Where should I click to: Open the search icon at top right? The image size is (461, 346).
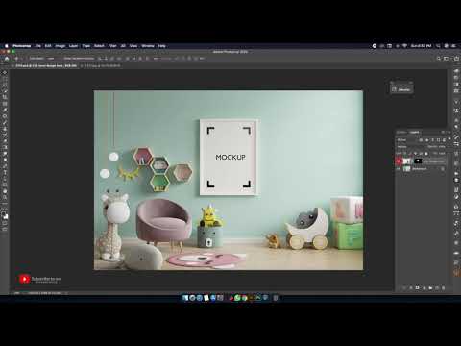pos(439,59)
